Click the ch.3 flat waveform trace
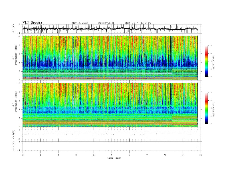 110,134
